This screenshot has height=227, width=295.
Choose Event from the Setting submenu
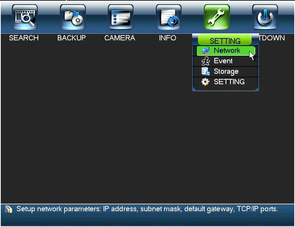[x=226, y=61]
